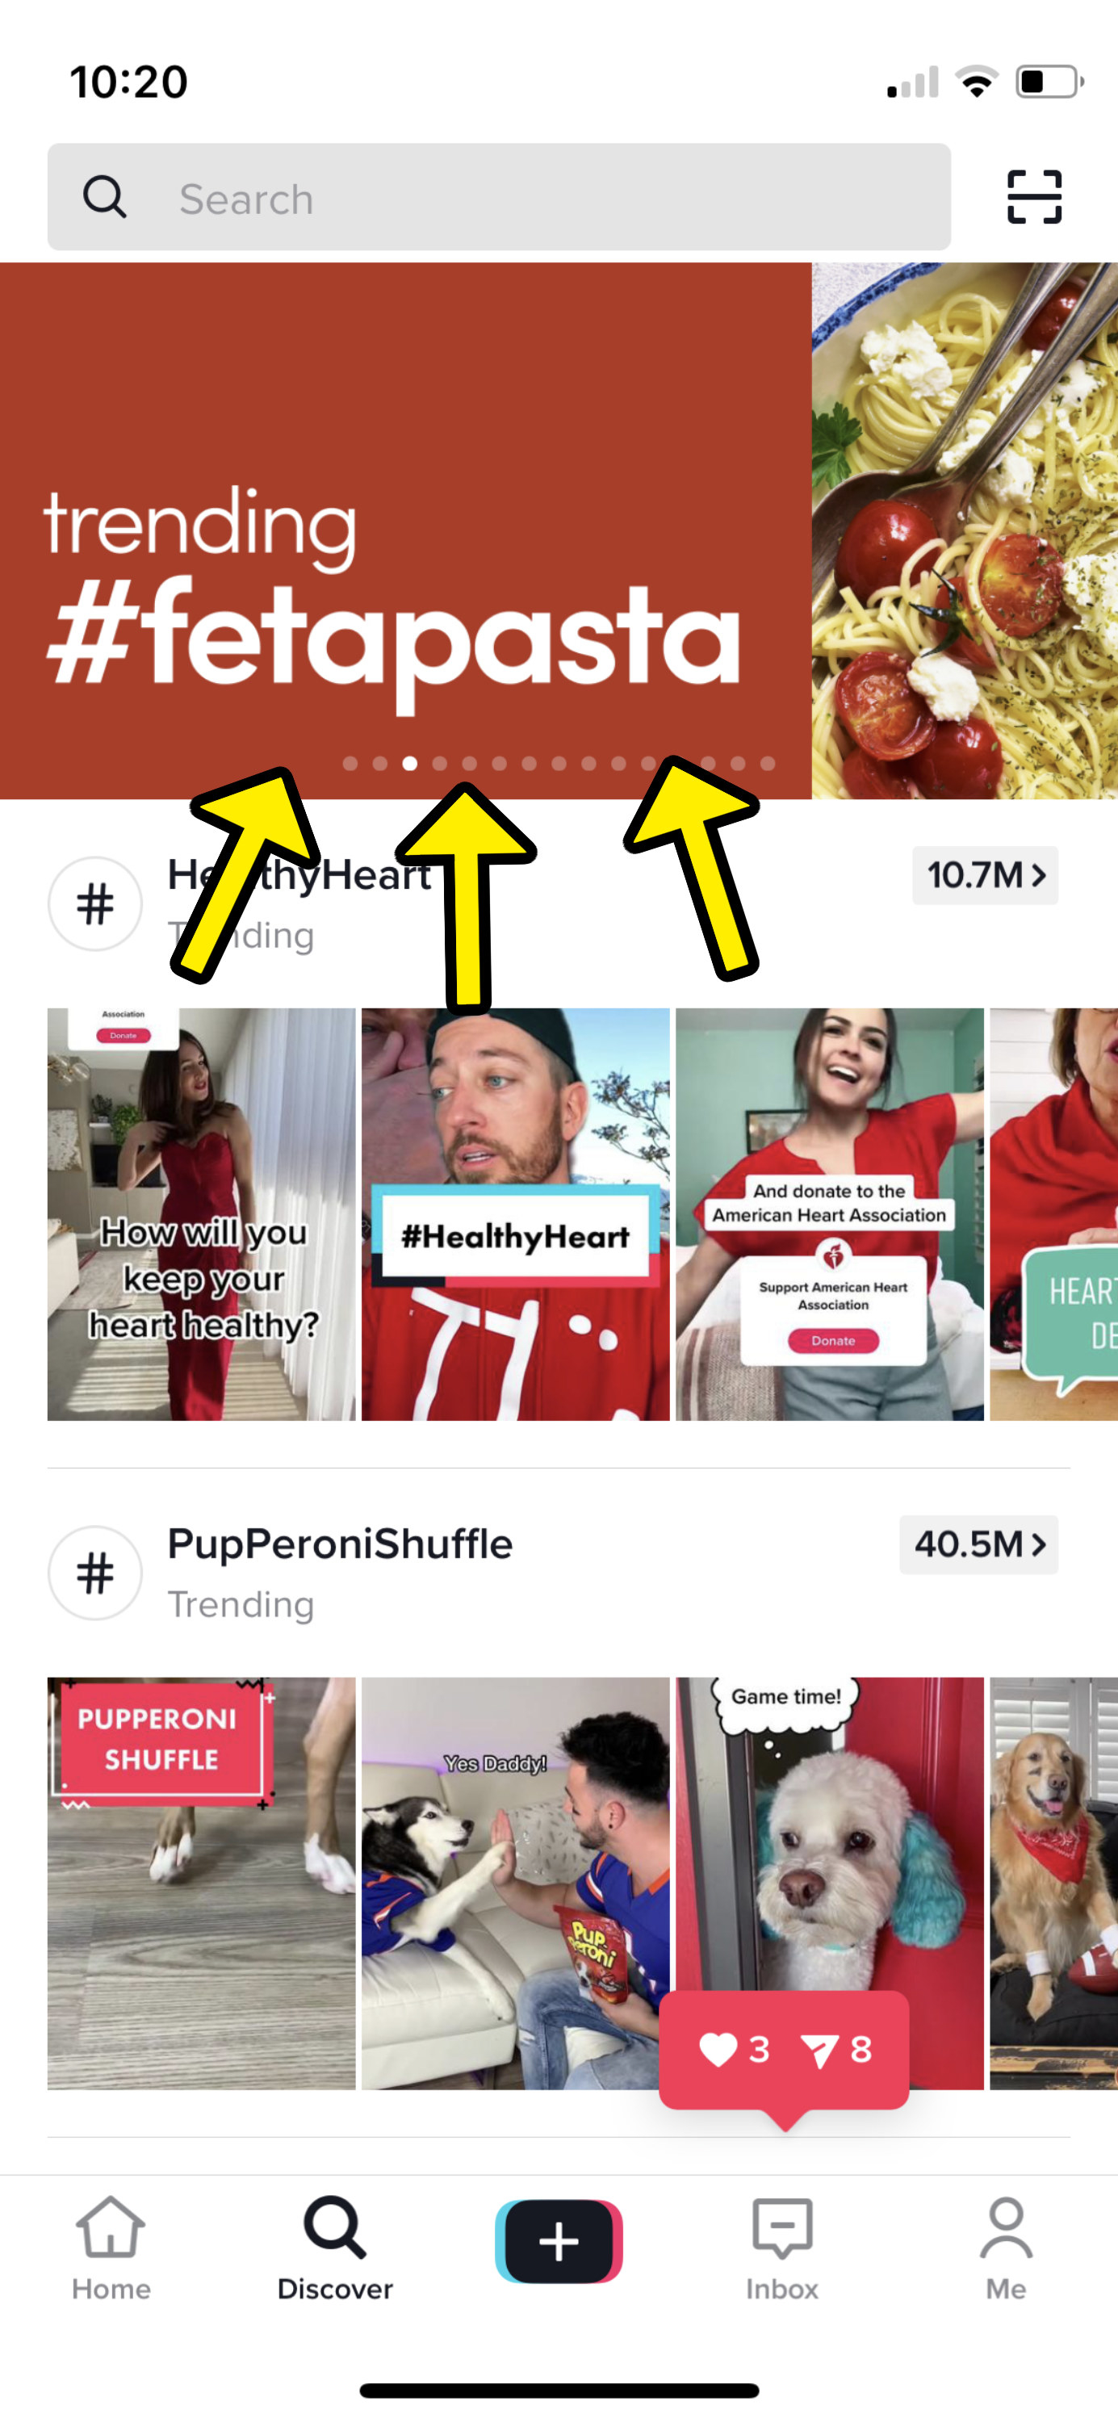Open the trending #fetapasta banner

tap(559, 530)
